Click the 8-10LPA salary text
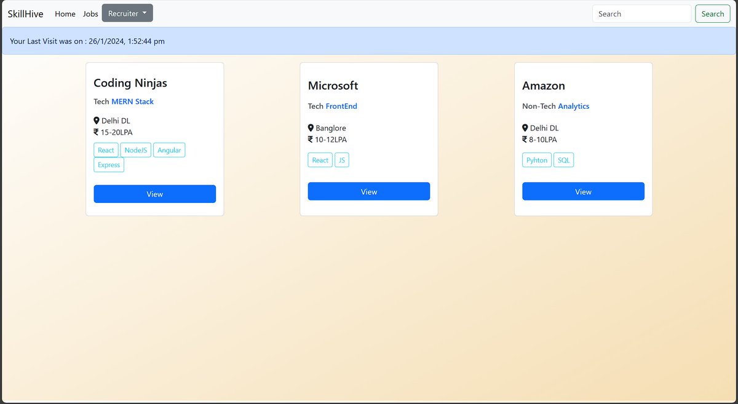738x404 pixels. pos(543,140)
